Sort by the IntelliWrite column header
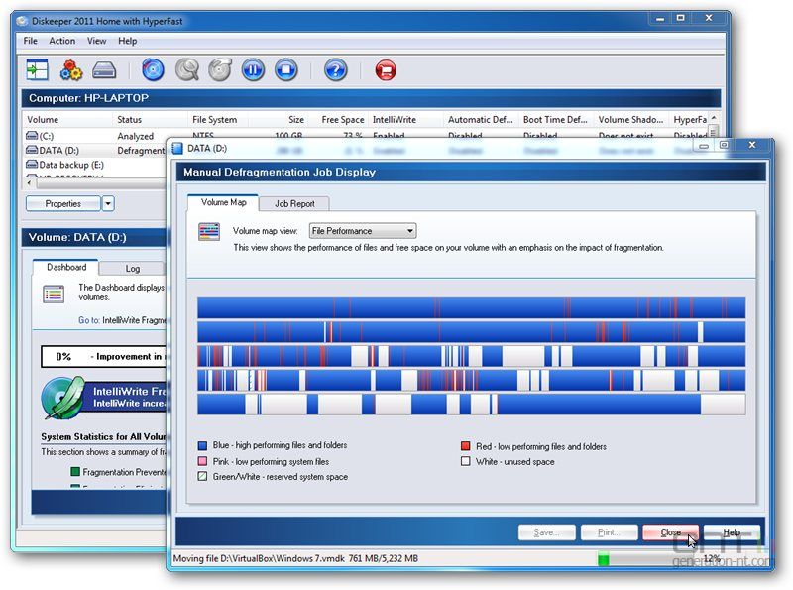 pyautogui.click(x=406, y=119)
